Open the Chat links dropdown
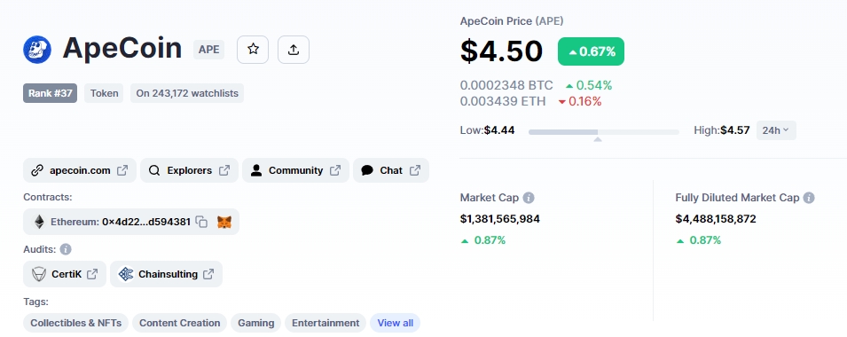 tap(391, 170)
